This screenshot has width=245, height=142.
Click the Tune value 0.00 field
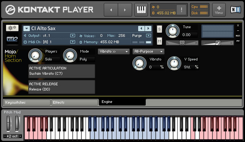point(190,35)
